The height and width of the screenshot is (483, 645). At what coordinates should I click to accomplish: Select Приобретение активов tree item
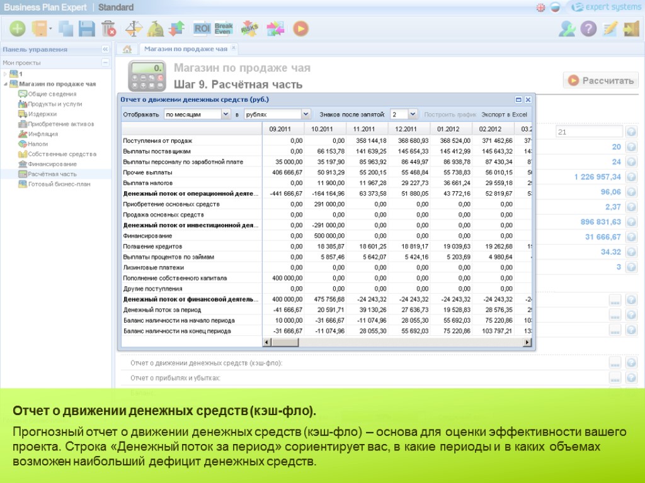click(x=61, y=124)
